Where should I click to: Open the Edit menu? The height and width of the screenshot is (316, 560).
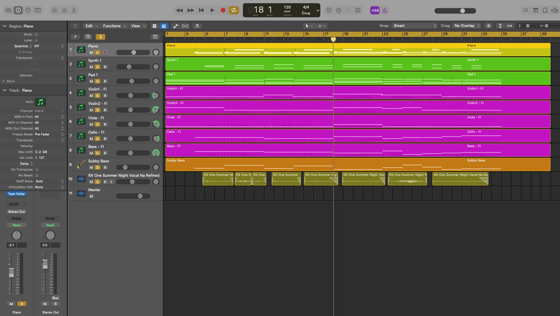(91, 26)
